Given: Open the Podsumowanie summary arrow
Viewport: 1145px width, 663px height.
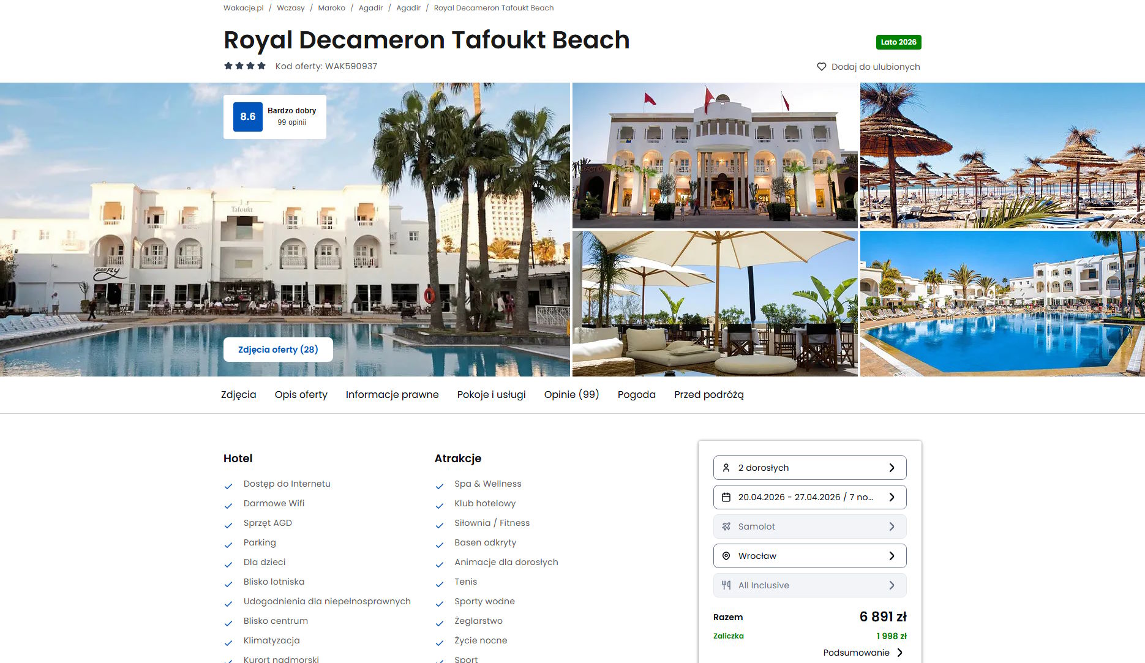Looking at the screenshot, I should [899, 653].
